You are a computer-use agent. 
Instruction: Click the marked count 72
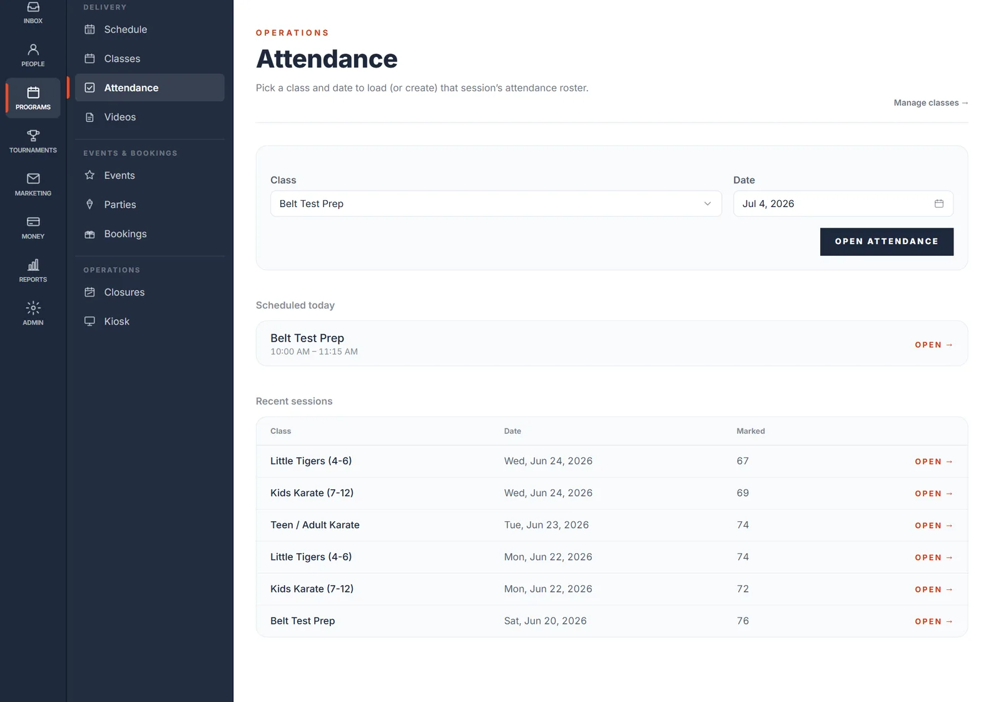coord(743,589)
